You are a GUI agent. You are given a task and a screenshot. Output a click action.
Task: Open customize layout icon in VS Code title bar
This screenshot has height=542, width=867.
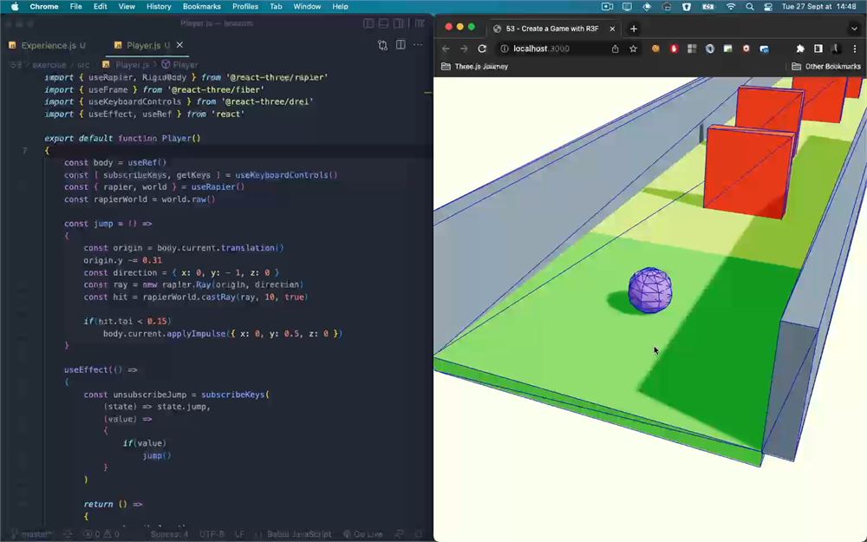420,23
